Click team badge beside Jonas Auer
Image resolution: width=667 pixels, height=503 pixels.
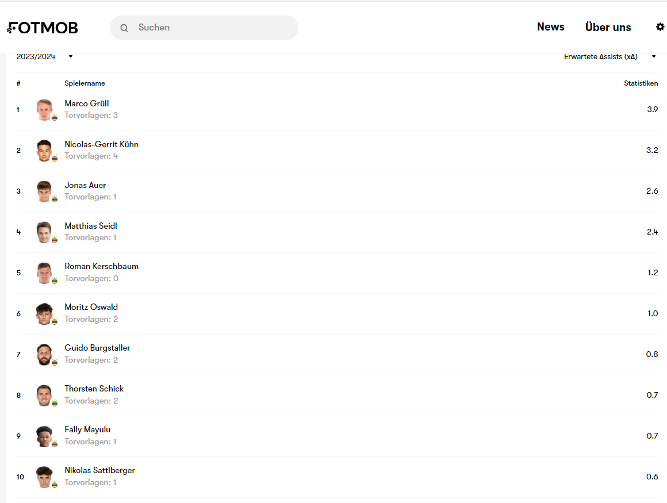55,199
